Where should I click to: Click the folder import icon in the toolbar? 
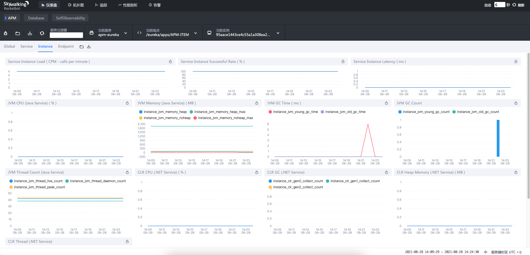[18, 33]
